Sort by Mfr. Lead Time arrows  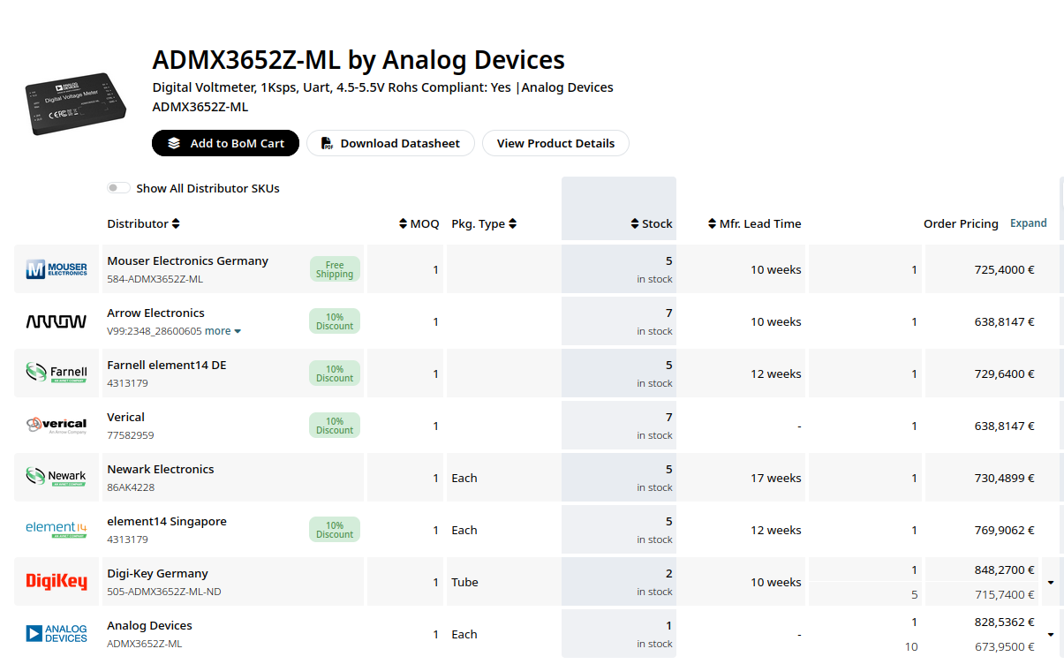tap(713, 224)
